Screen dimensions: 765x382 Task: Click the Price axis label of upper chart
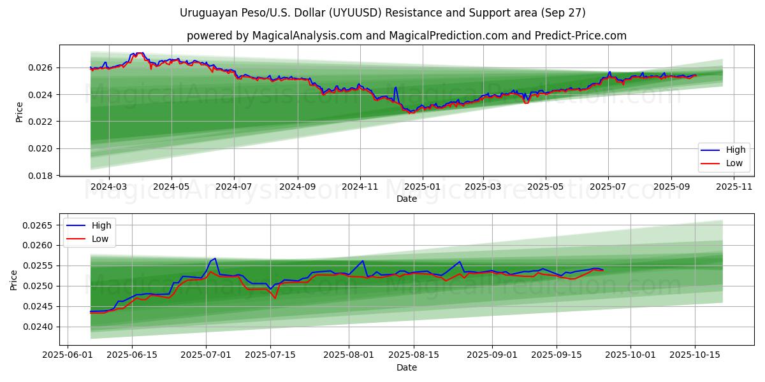coord(19,112)
